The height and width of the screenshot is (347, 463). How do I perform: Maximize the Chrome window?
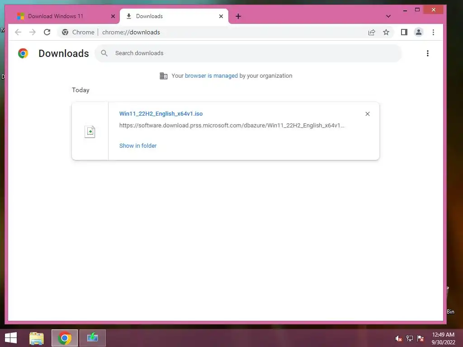click(417, 10)
